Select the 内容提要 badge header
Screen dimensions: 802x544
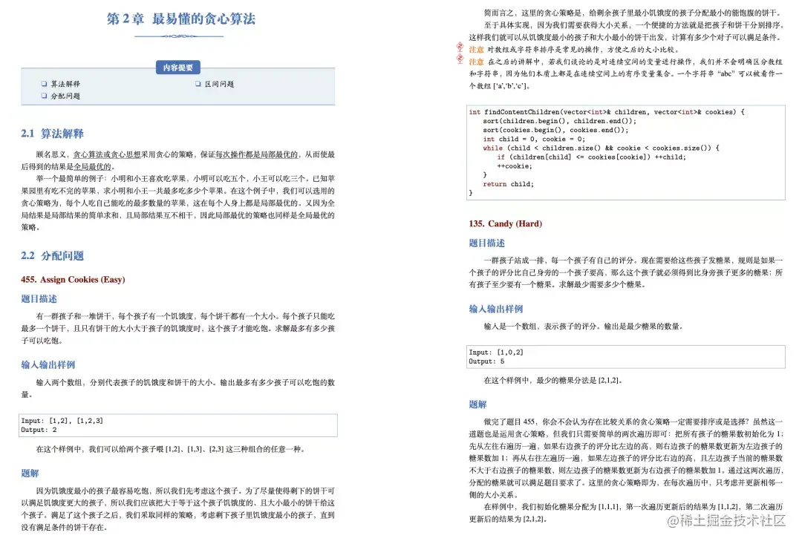(x=177, y=68)
